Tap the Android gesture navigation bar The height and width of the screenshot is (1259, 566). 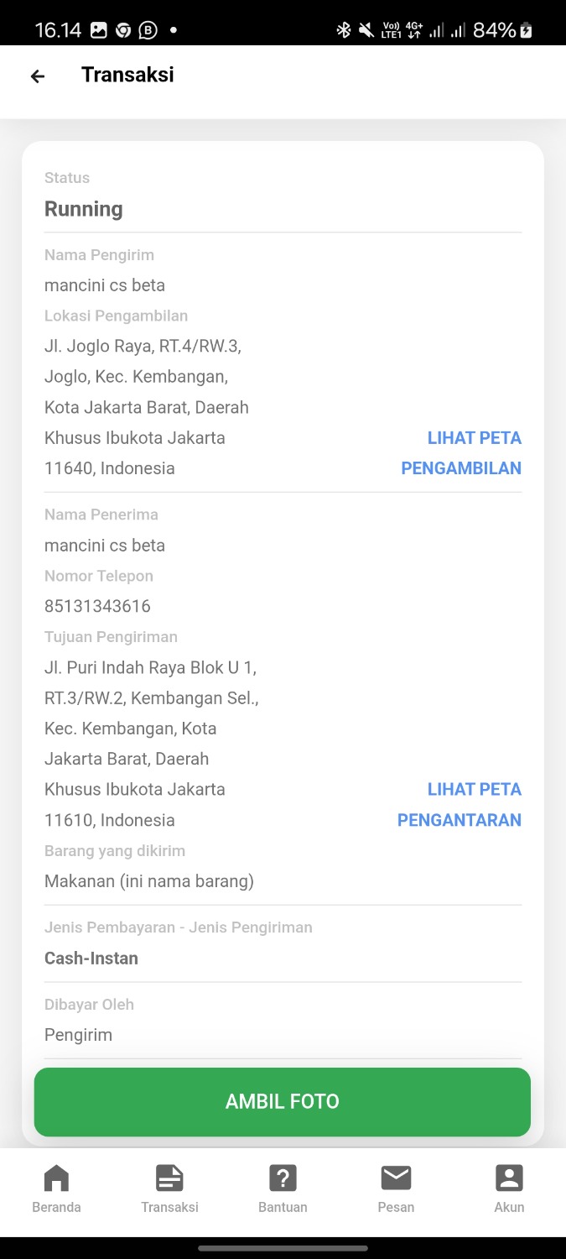(x=283, y=1248)
